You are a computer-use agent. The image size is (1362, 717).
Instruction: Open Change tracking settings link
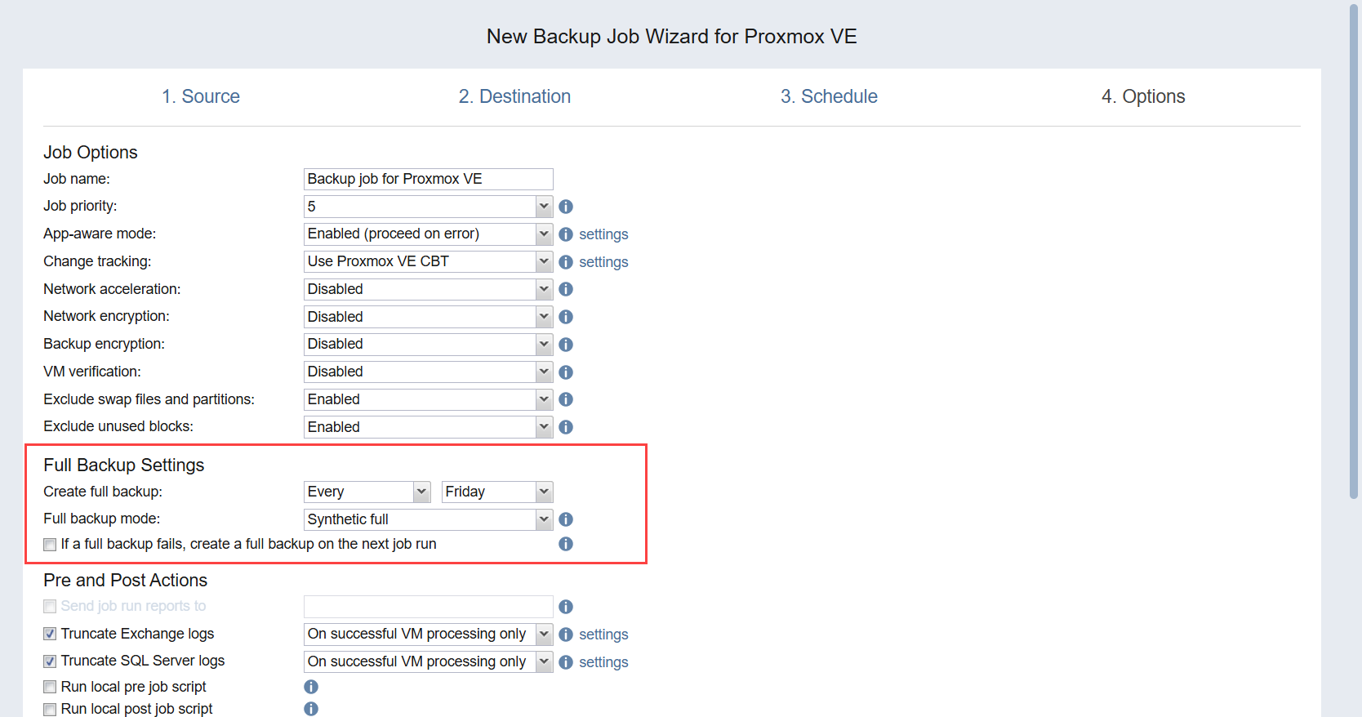[x=603, y=262]
